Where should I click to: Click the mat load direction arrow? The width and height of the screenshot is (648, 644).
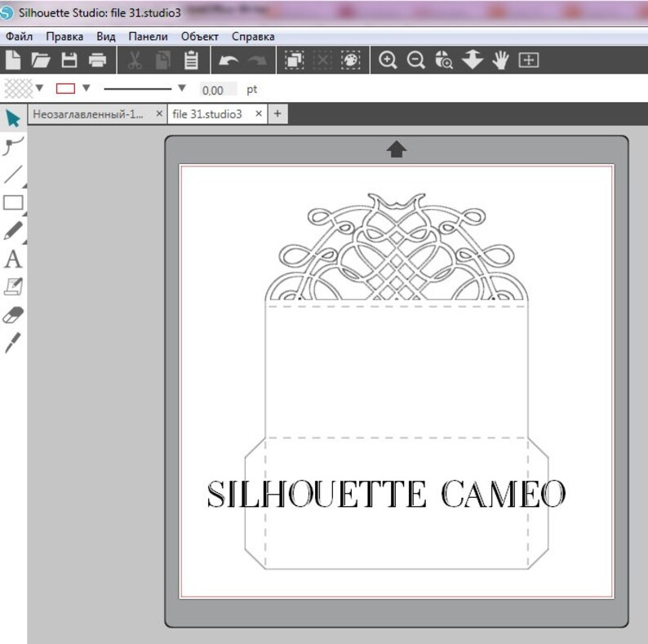pos(397,149)
